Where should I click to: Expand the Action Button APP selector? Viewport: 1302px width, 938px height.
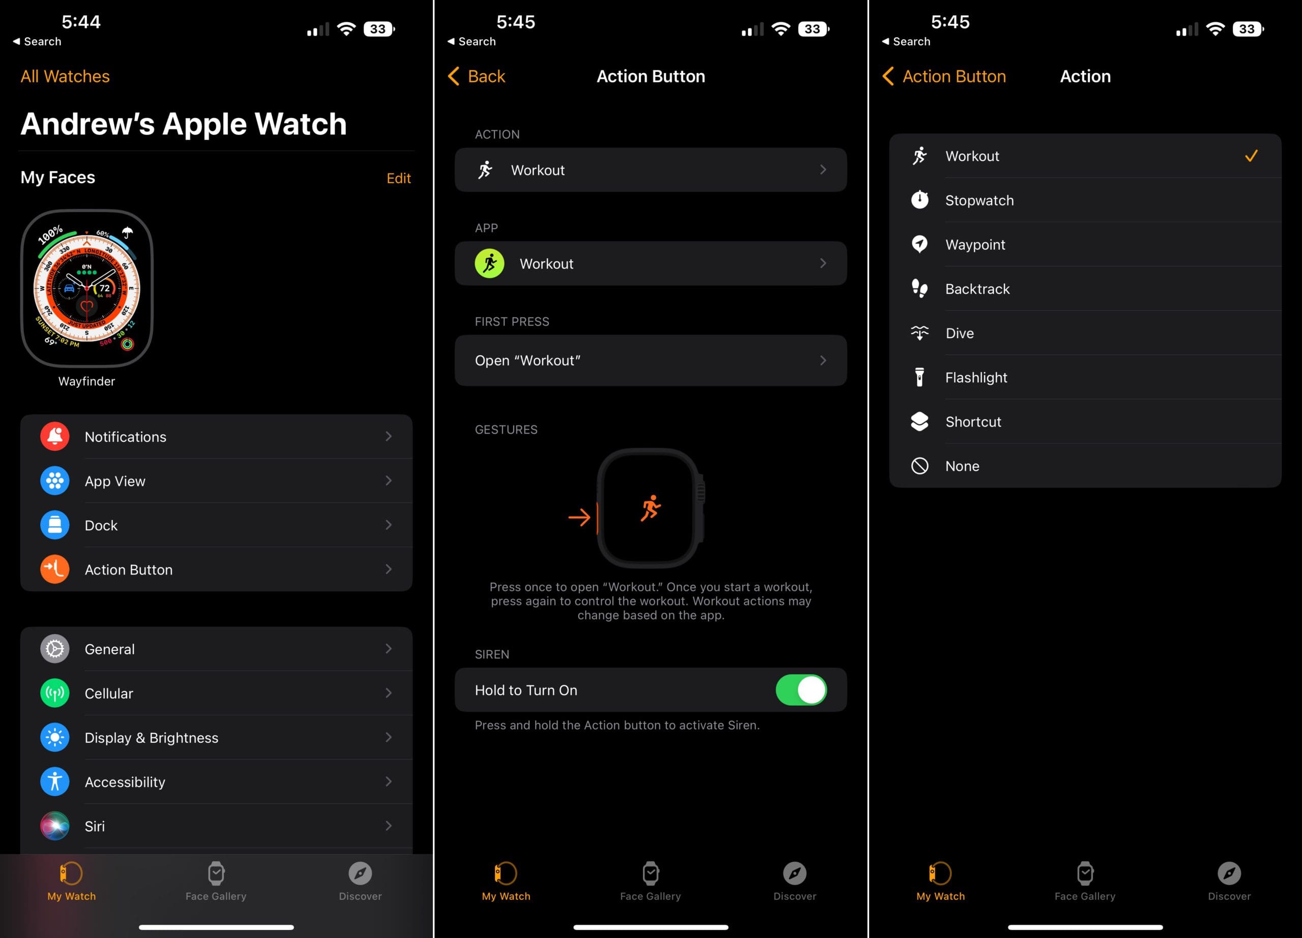click(x=651, y=265)
